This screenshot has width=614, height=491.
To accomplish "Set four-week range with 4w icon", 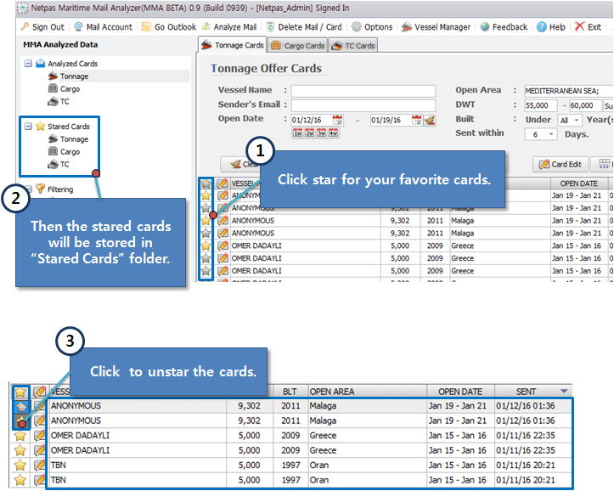I will tap(333, 133).
